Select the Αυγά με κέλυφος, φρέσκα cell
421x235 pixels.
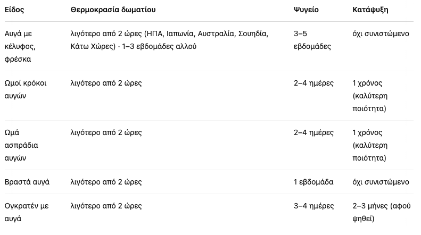20,46
